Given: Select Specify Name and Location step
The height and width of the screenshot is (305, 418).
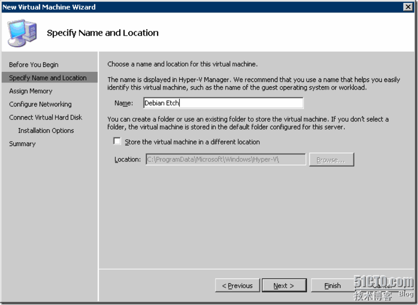Looking at the screenshot, I should point(50,78).
